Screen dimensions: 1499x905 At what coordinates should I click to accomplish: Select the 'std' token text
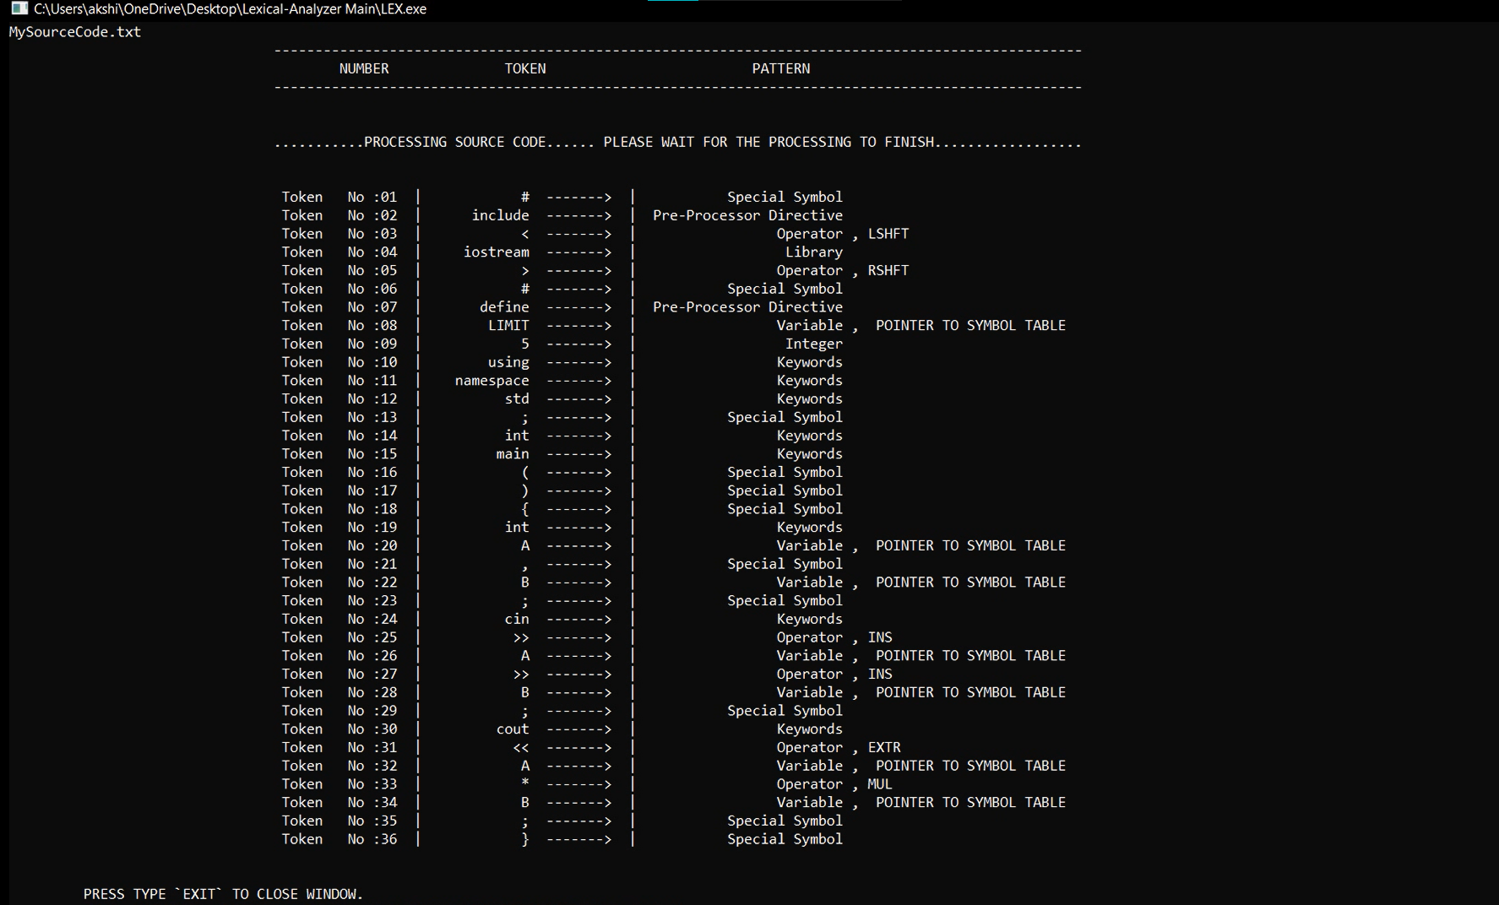517,398
